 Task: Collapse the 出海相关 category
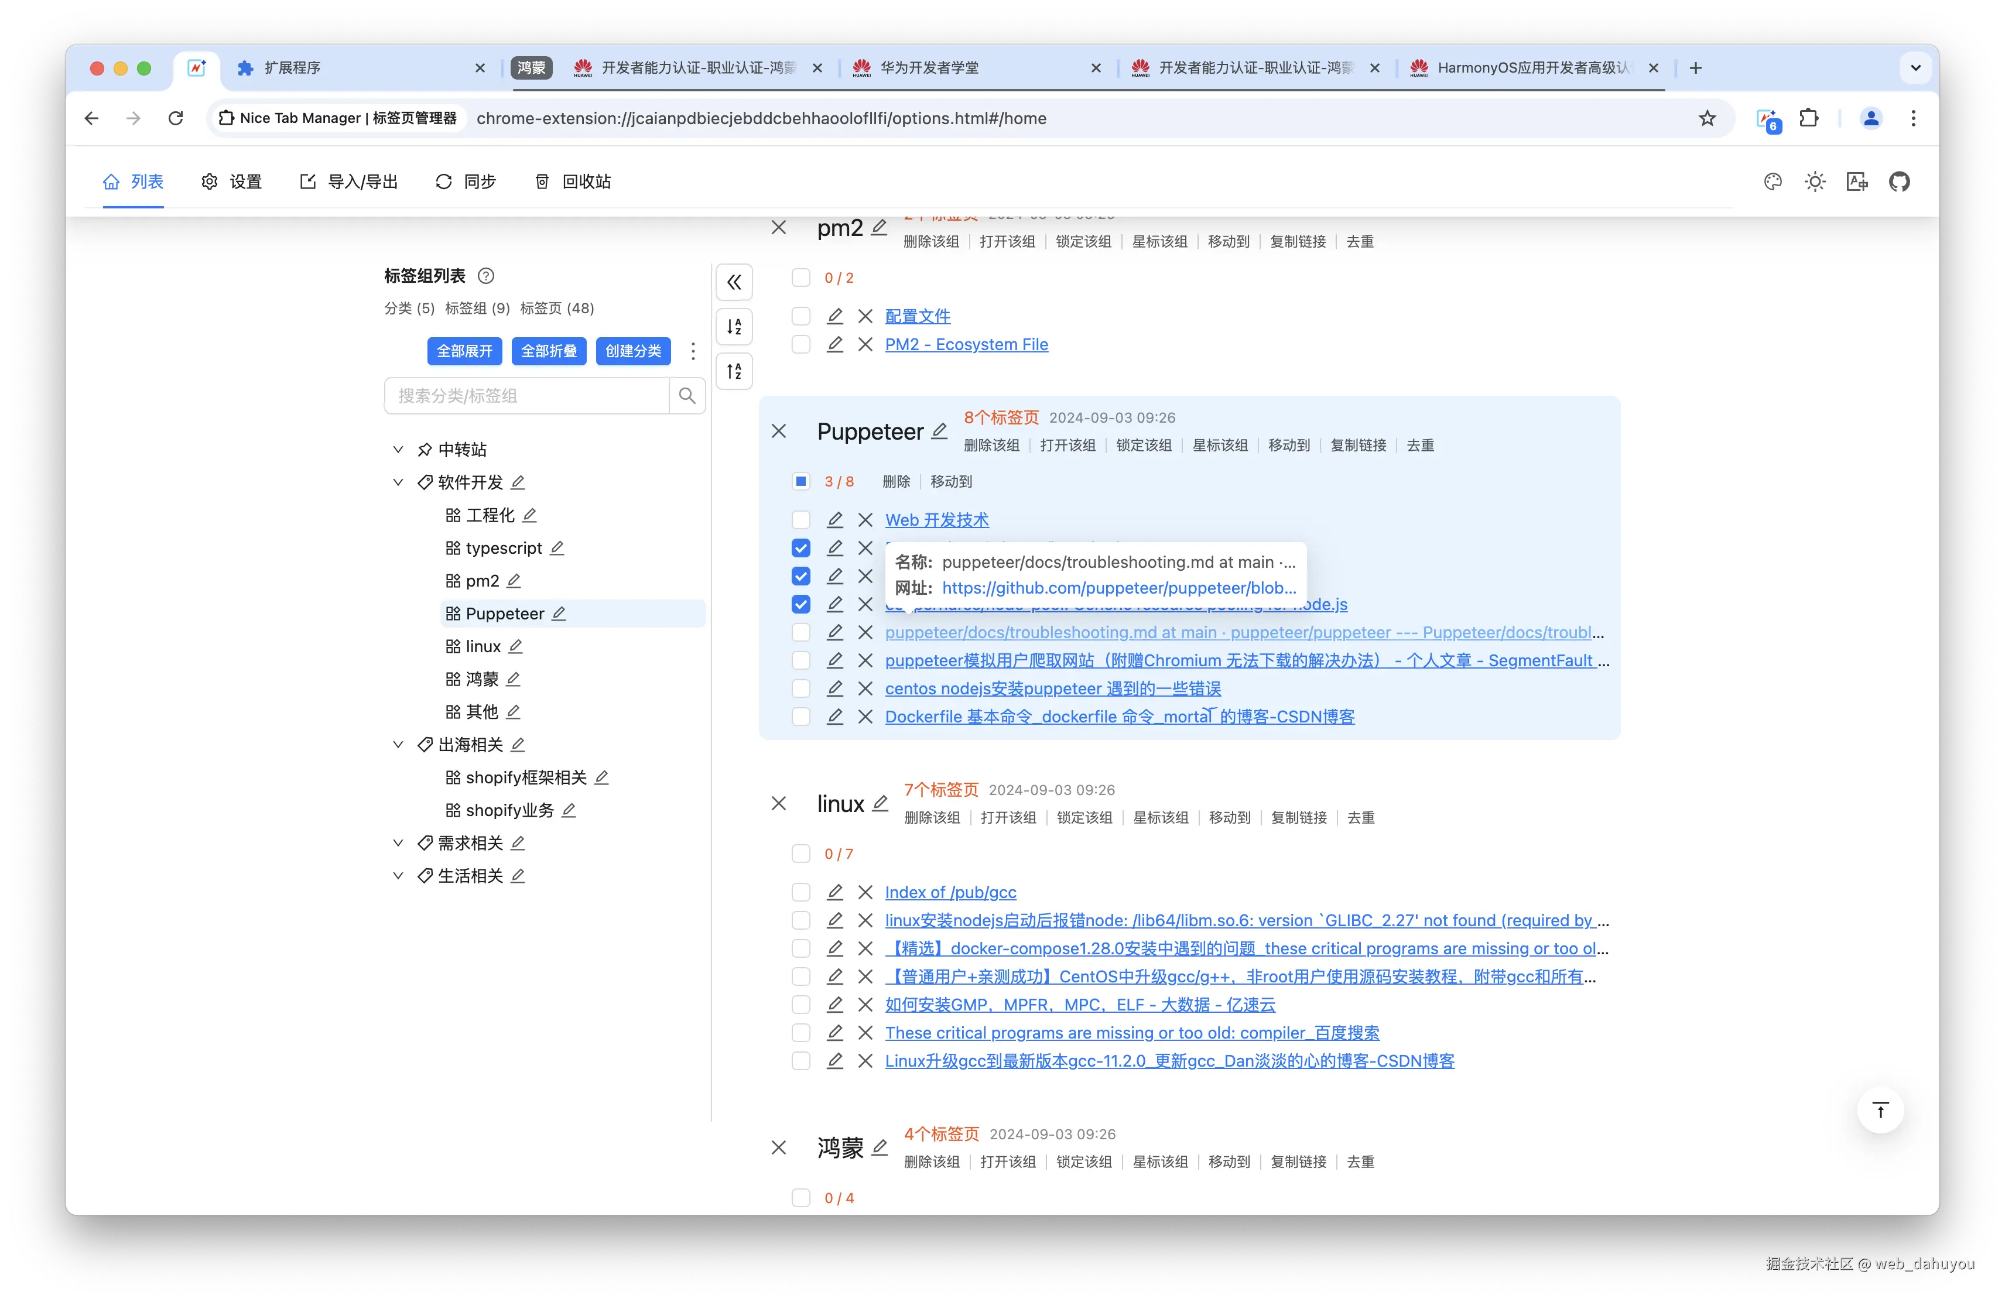(398, 745)
